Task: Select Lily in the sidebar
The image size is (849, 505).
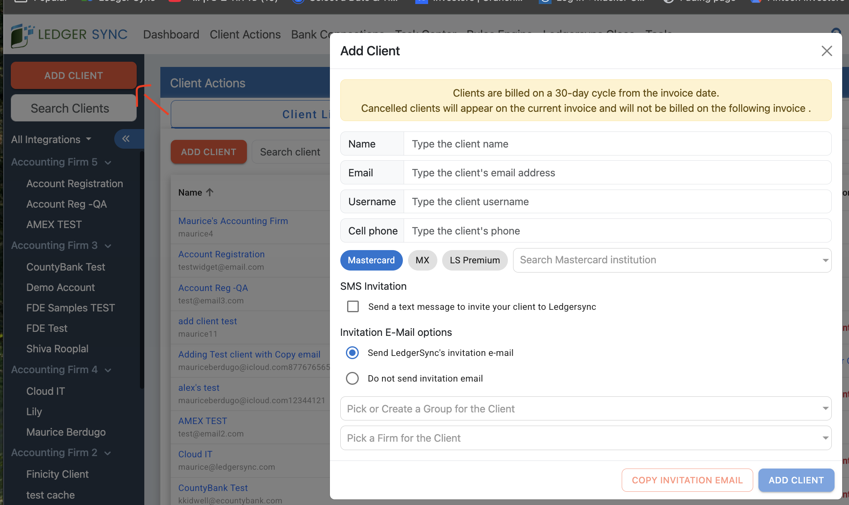Action: click(x=34, y=412)
